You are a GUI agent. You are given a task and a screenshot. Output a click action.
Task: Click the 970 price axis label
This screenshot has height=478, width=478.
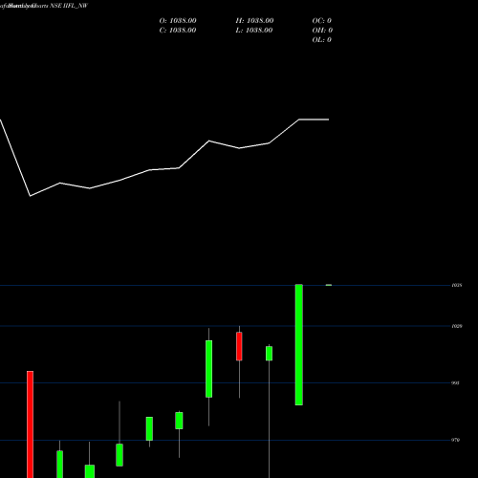click(456, 440)
